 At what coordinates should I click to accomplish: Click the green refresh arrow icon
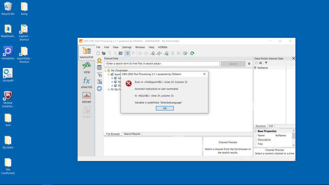(x=192, y=53)
